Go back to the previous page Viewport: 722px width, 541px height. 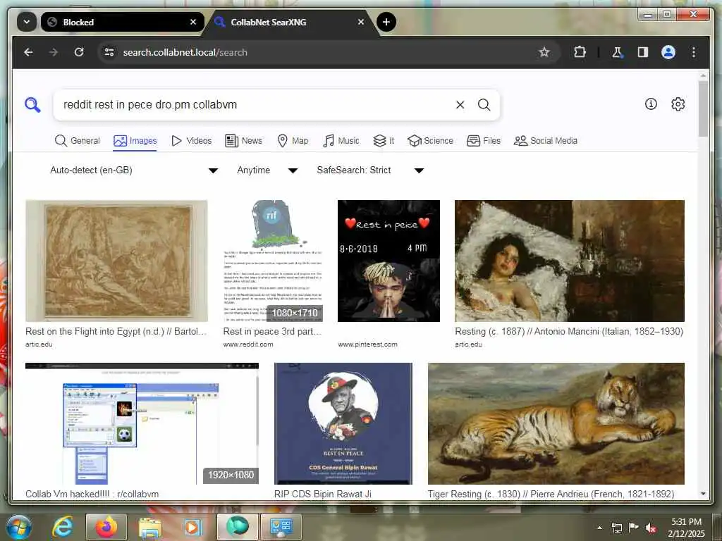(28, 52)
